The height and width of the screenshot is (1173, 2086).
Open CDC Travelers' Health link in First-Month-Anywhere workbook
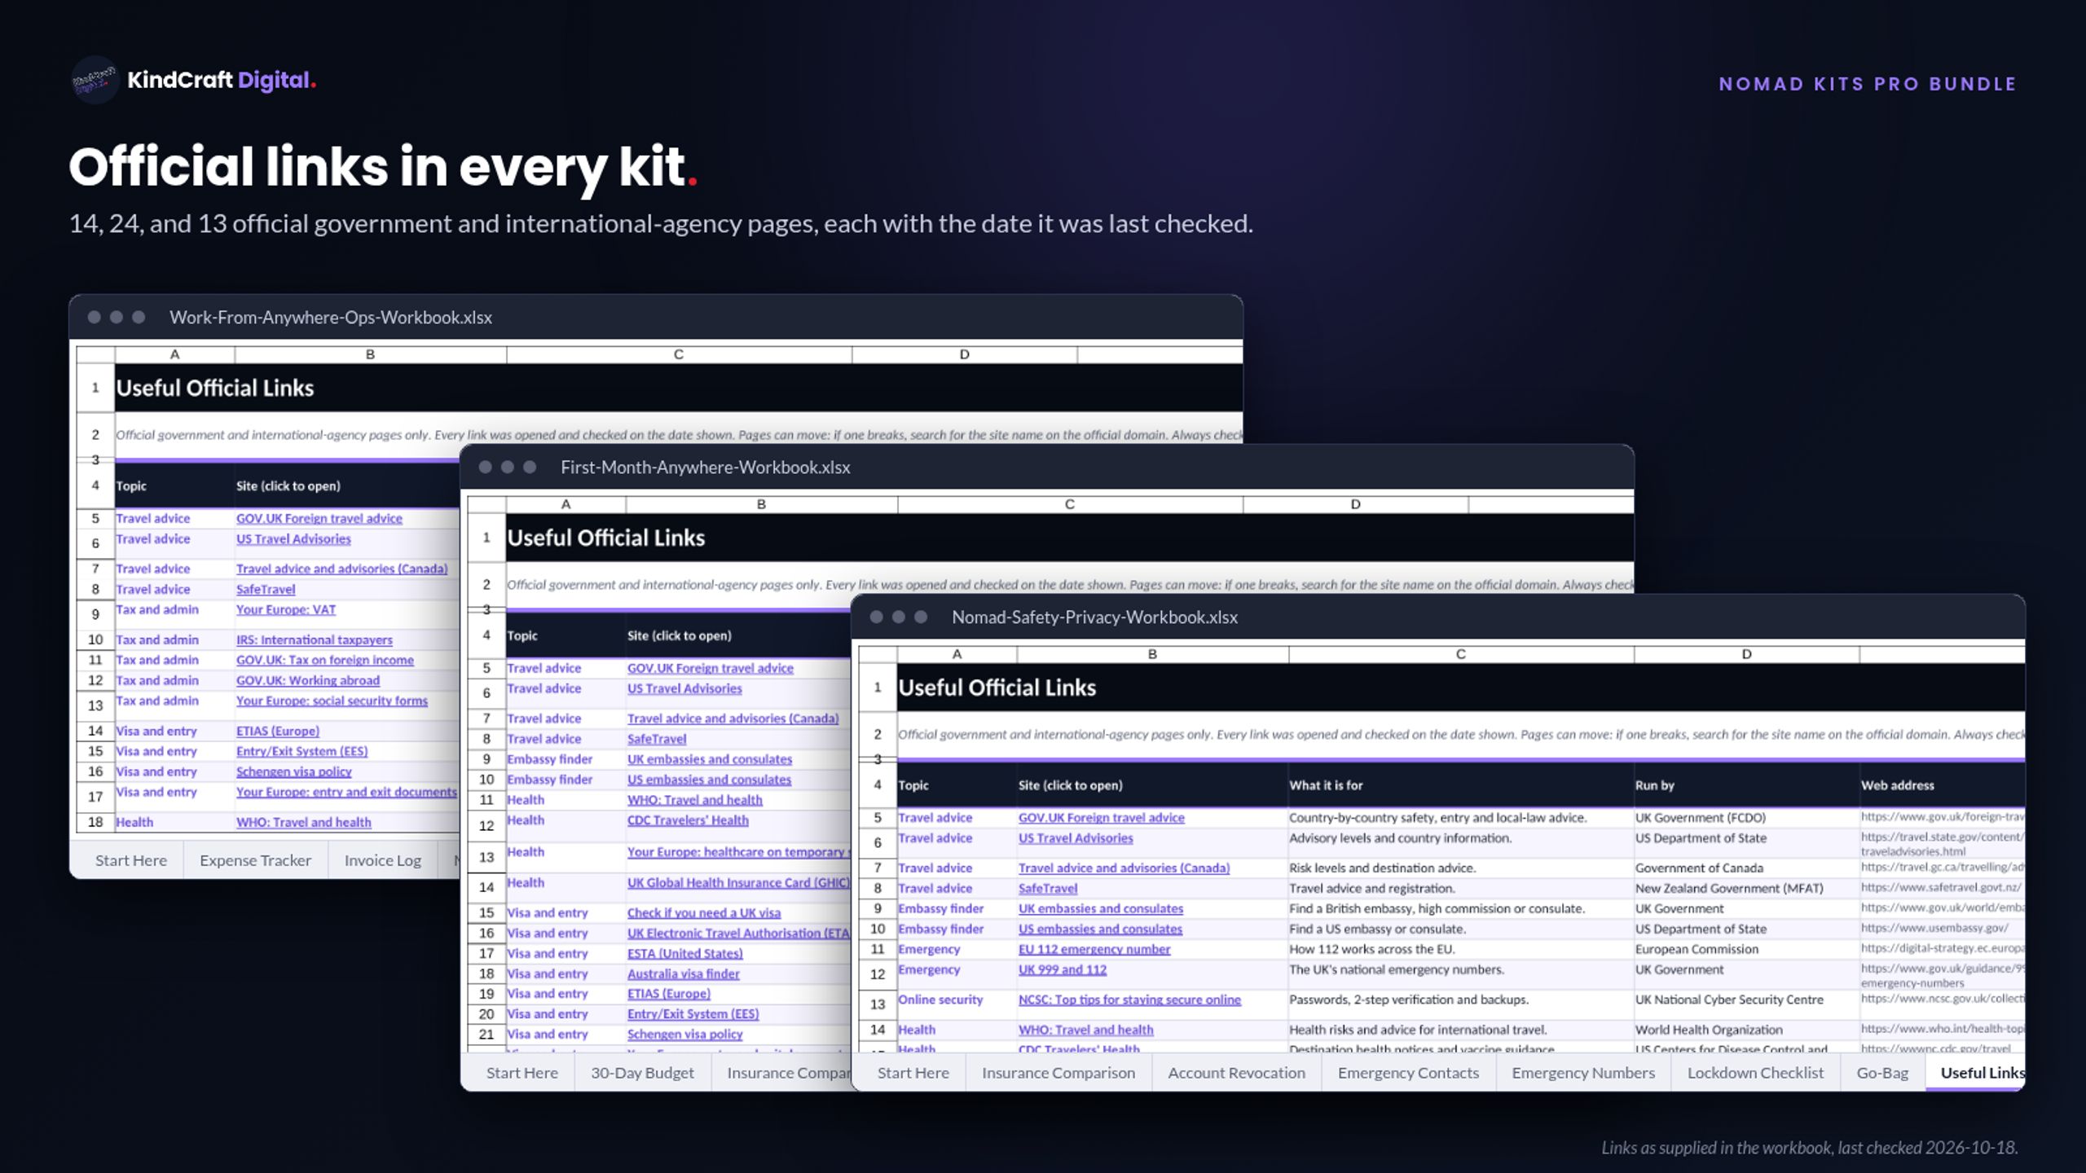[x=688, y=820]
